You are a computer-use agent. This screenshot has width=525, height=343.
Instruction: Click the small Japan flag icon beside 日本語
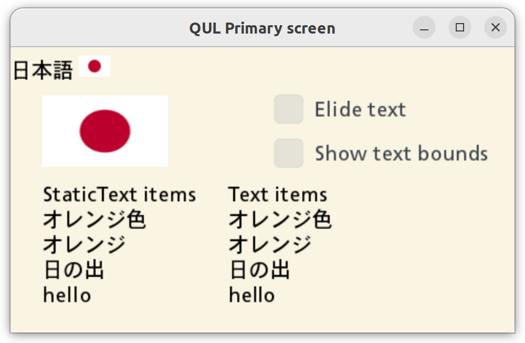[94, 66]
